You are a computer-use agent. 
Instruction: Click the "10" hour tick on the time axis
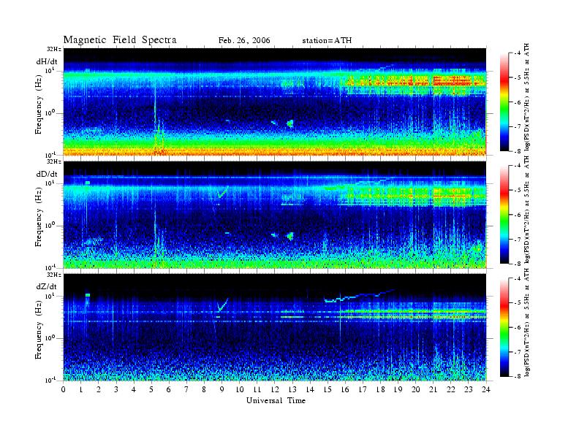240,389
